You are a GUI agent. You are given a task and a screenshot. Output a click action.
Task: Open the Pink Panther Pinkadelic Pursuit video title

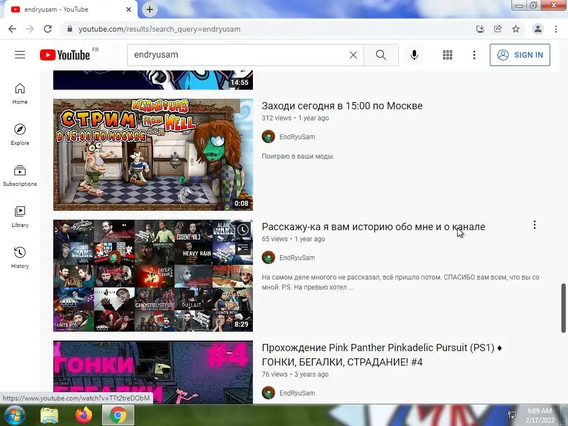point(382,354)
